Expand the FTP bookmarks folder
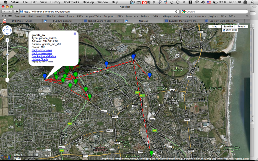The width and height of the screenshot is (258, 161). (120, 16)
